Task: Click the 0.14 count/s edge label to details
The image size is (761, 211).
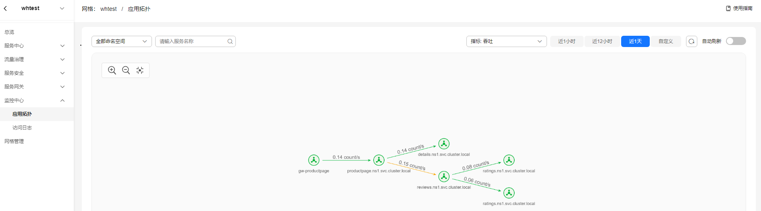Action: coord(411,149)
